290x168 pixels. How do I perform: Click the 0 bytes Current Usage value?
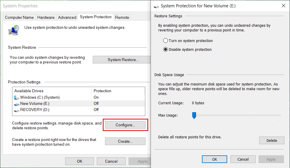coord(198,103)
